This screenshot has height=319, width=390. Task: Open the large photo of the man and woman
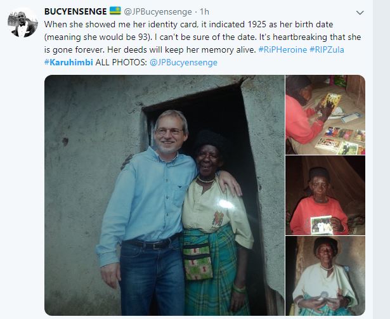[x=164, y=195]
